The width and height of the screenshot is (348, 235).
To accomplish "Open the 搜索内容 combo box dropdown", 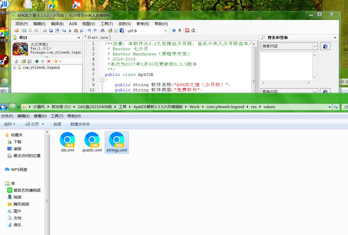I will [315, 46].
